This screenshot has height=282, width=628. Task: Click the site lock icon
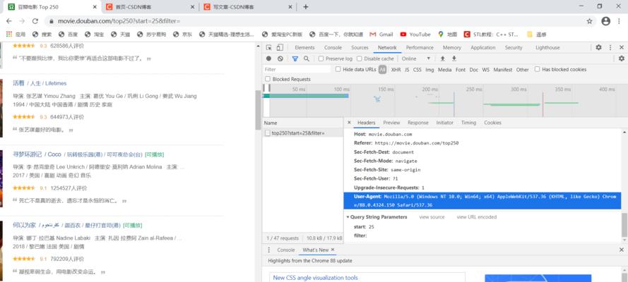pos(52,21)
